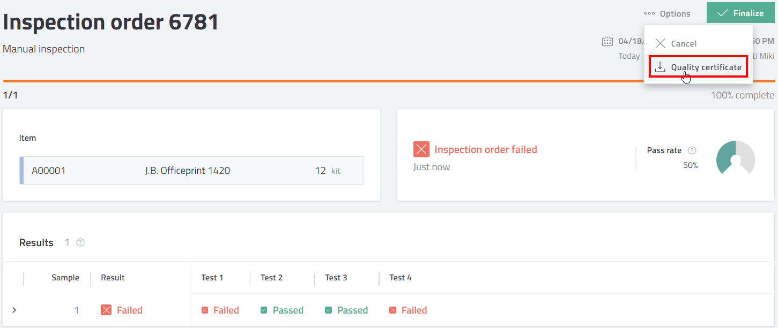Image resolution: width=778 pixels, height=328 pixels.
Task: Click the red Inspection order failed icon
Action: click(421, 150)
